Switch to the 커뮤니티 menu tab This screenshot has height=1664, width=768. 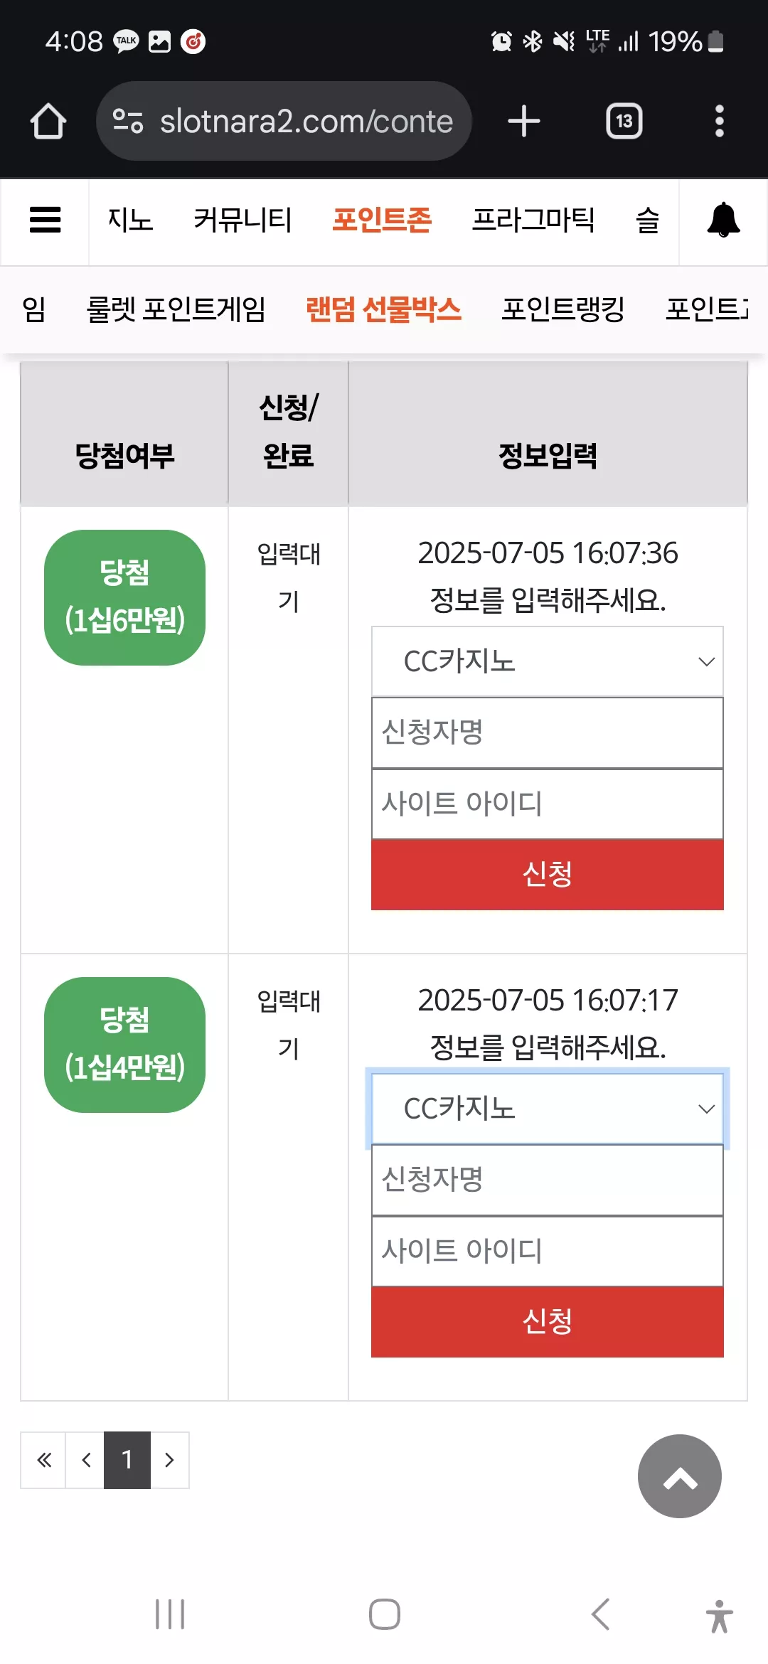click(242, 220)
